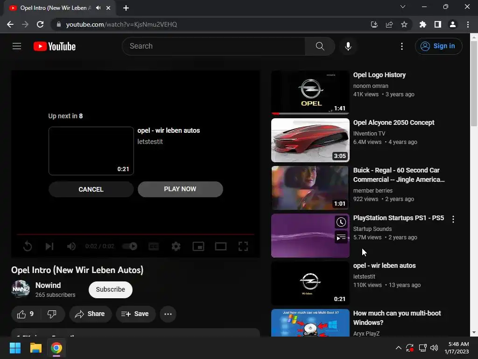Open the Windows Start menu
The width and height of the screenshot is (478, 359).
pyautogui.click(x=15, y=348)
